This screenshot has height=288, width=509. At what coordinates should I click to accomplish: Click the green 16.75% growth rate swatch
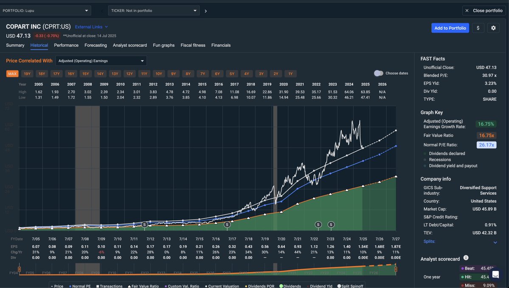click(486, 124)
